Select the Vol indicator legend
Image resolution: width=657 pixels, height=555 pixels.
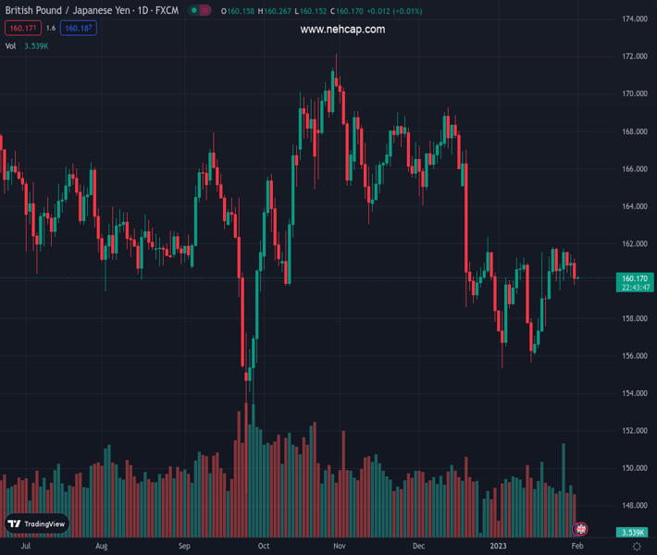pyautogui.click(x=10, y=45)
